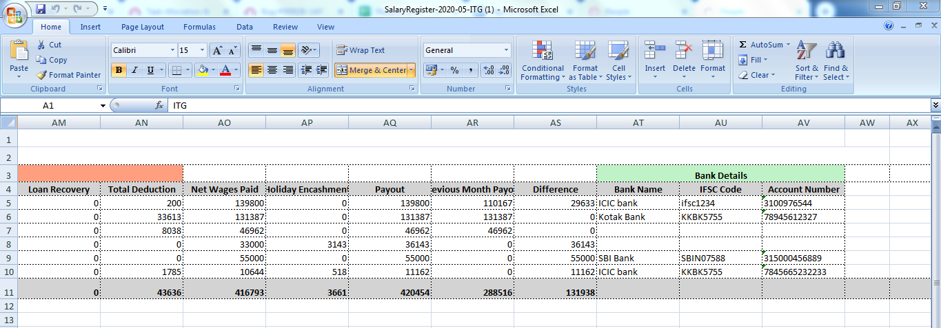This screenshot has height=328, width=941.
Task: Toggle Wrap Text for the cell
Action: point(360,50)
